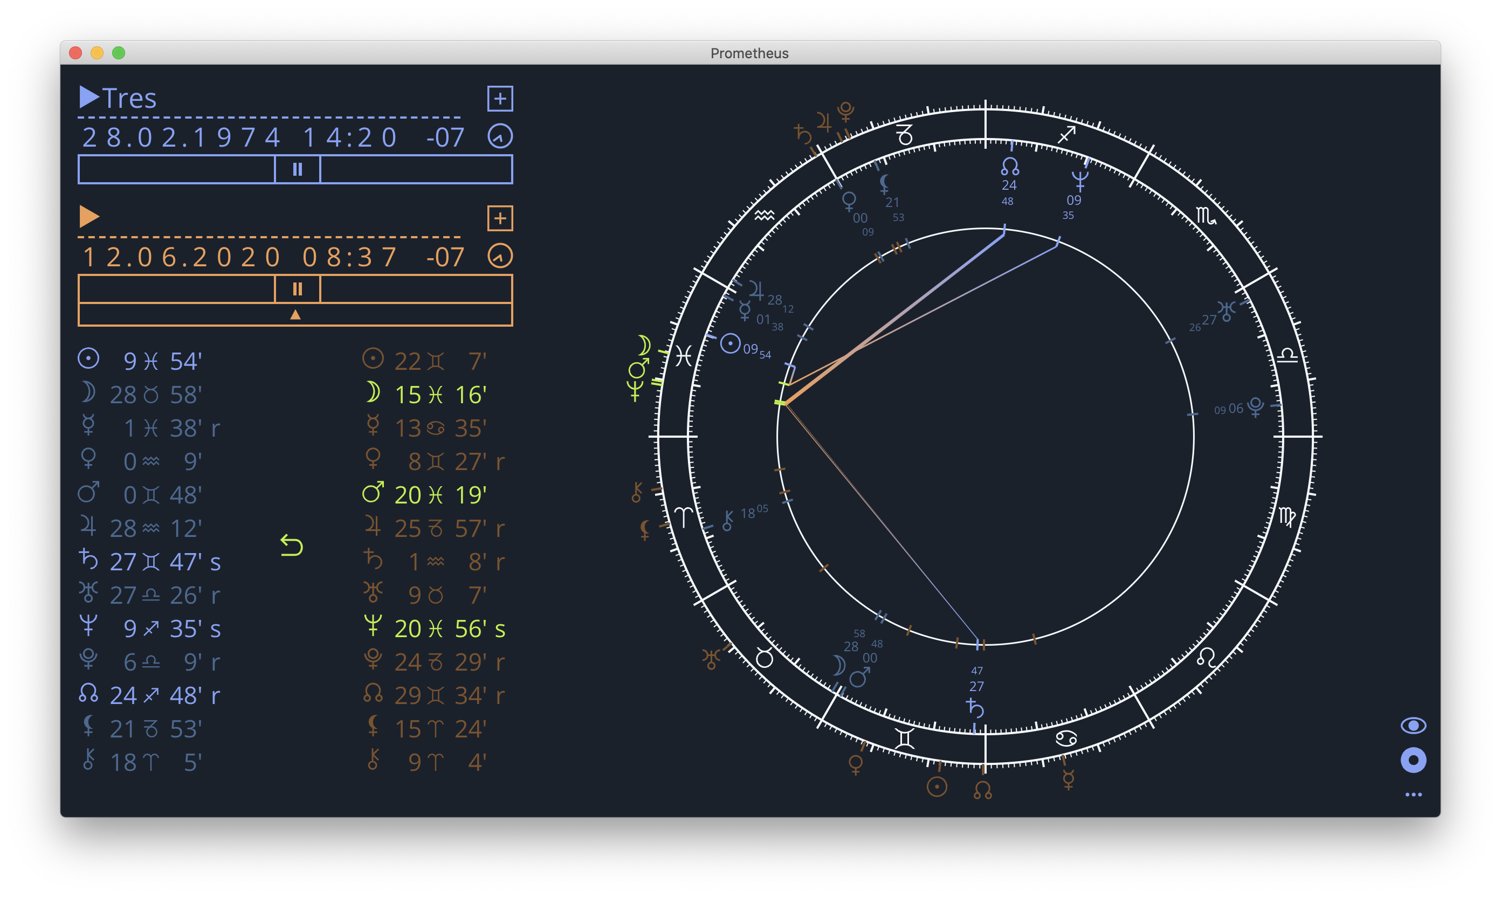Open the blue clock icon beside 14:20
Screen dimensions: 1501x897
500,136
